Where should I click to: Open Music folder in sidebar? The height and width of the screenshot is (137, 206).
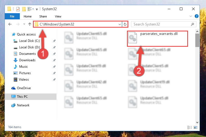point(23,67)
